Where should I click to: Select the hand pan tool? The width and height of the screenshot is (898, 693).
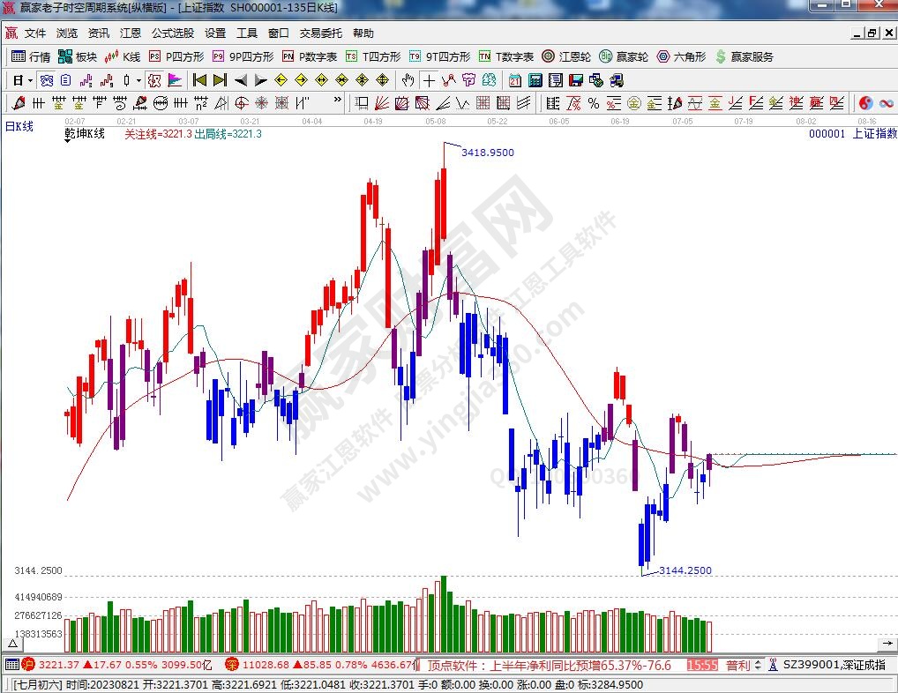pyautogui.click(x=408, y=80)
